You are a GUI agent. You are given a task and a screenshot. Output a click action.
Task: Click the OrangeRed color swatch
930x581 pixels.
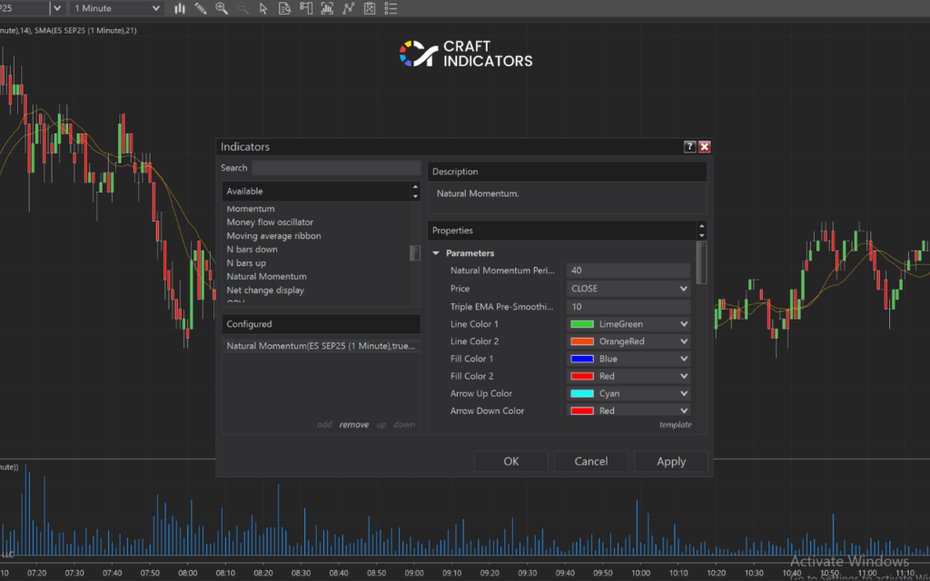[x=582, y=341]
